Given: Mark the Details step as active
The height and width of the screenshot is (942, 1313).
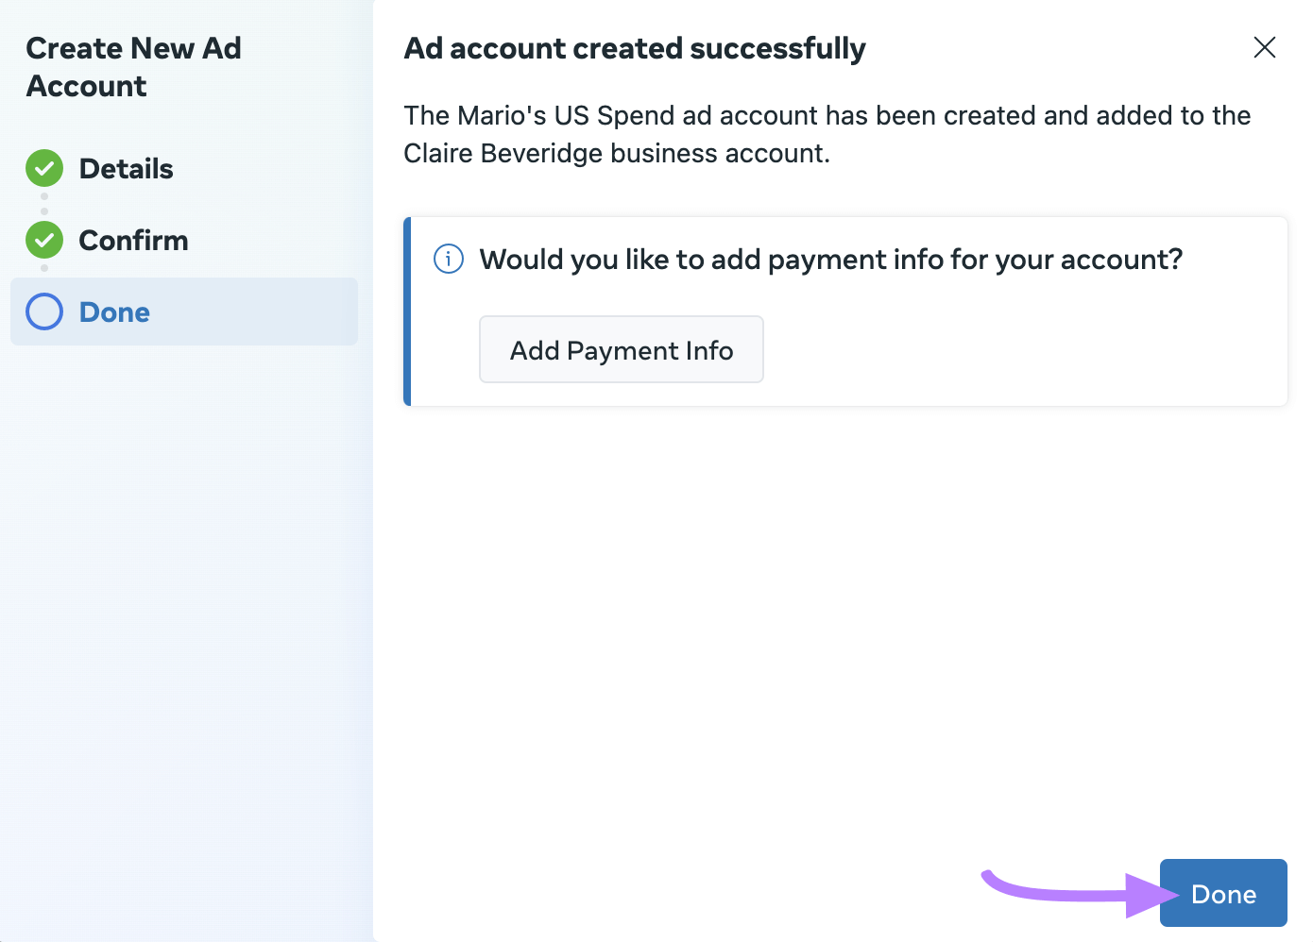Looking at the screenshot, I should (x=125, y=168).
